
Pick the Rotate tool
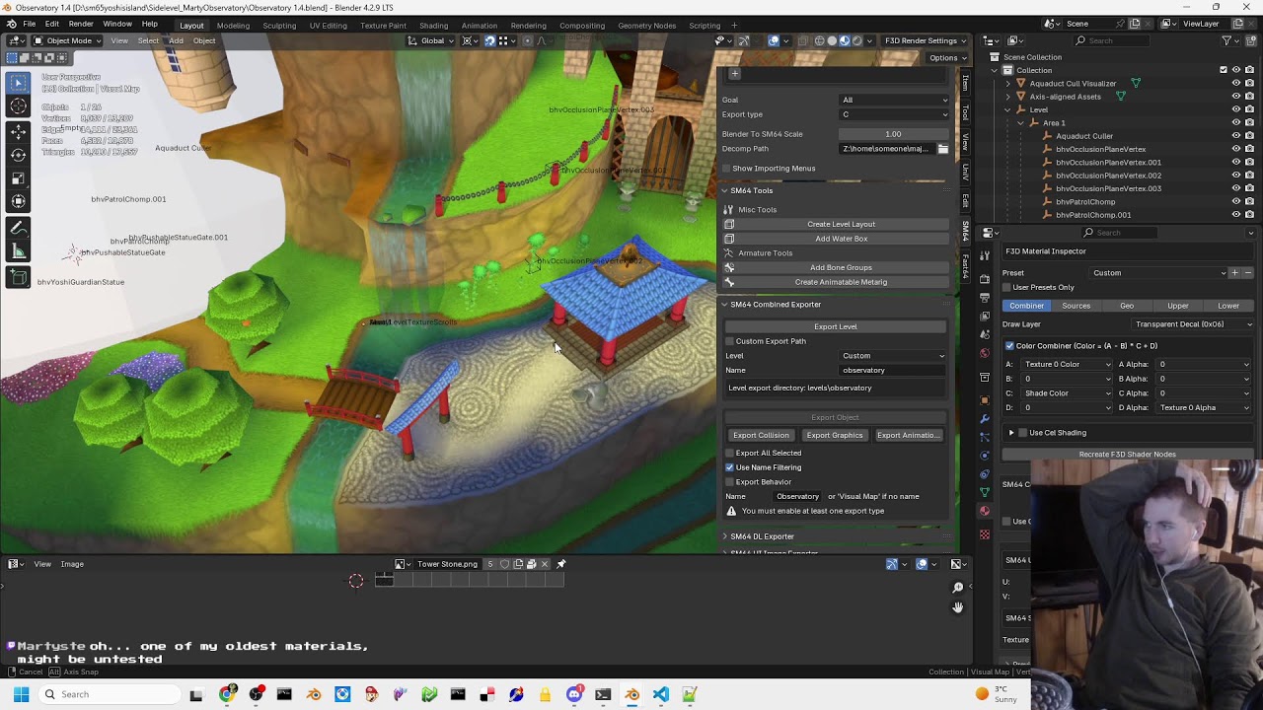tap(18, 155)
